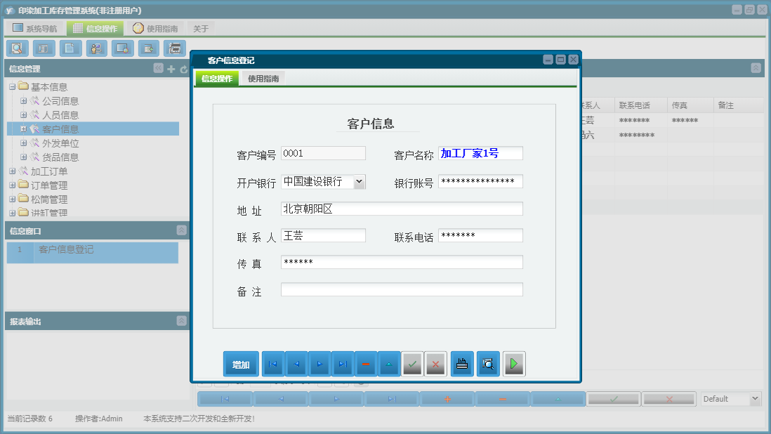Open print preview in the customer dialog
The height and width of the screenshot is (434, 771).
pos(488,364)
